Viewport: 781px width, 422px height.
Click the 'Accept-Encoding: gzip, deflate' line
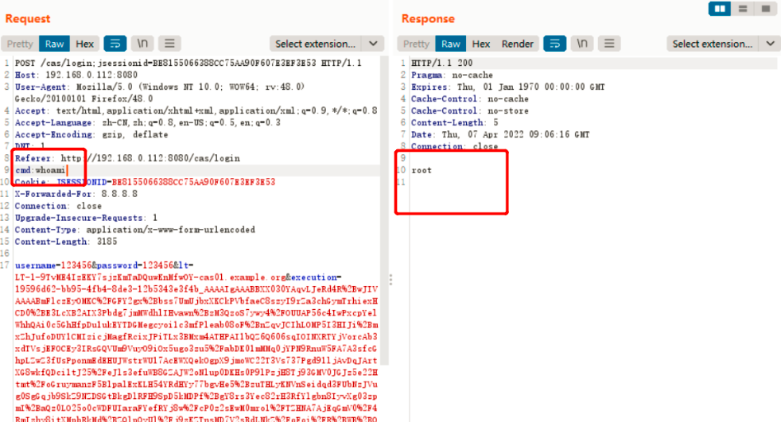(91, 135)
